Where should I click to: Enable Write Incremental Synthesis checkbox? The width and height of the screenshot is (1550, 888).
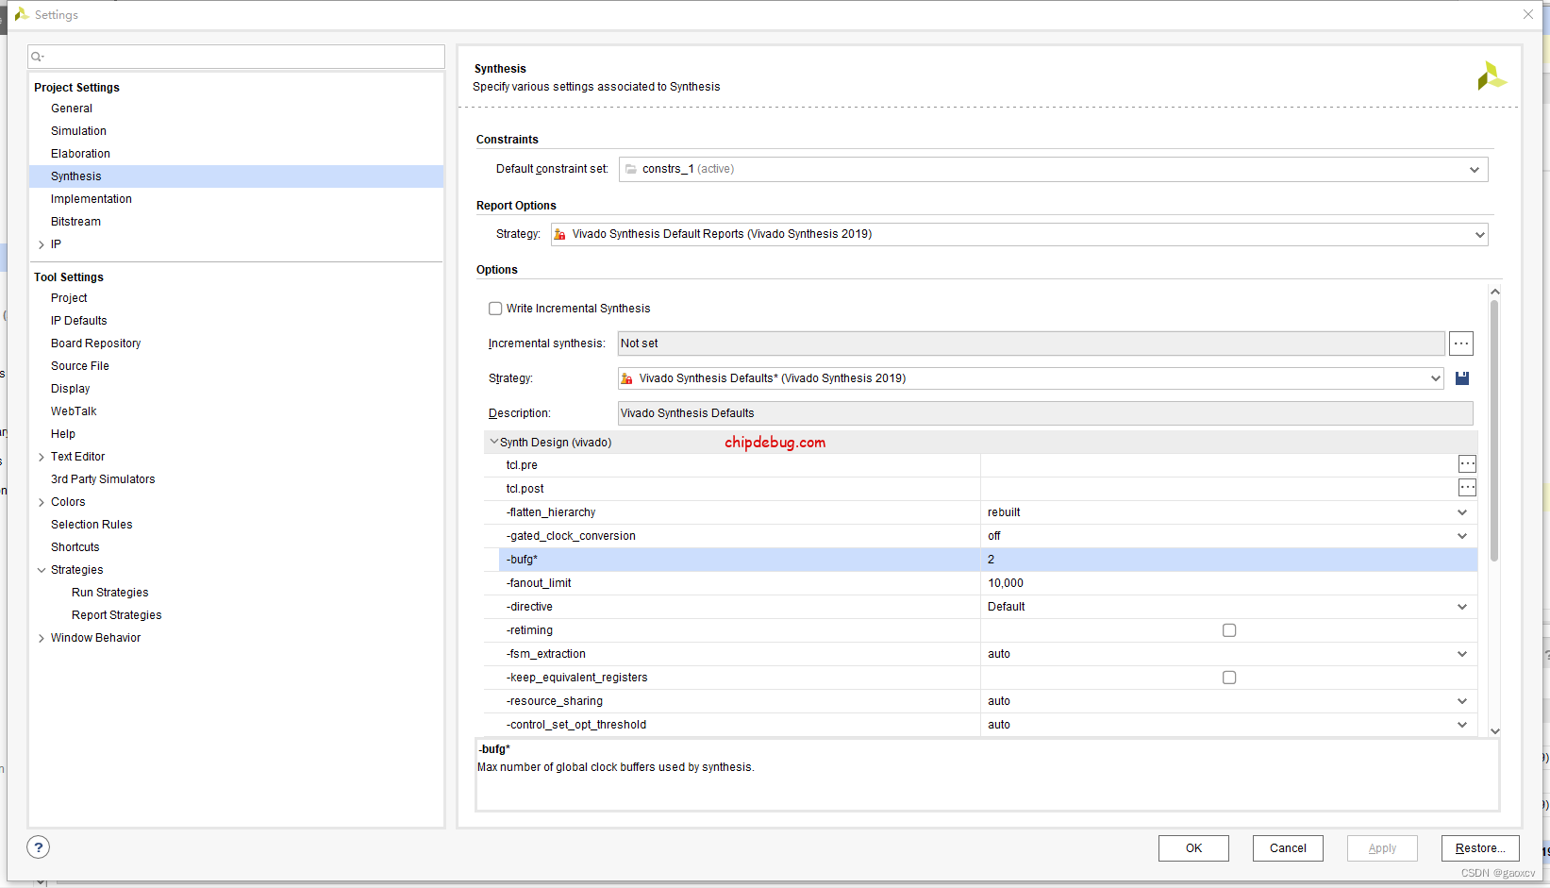click(495, 309)
